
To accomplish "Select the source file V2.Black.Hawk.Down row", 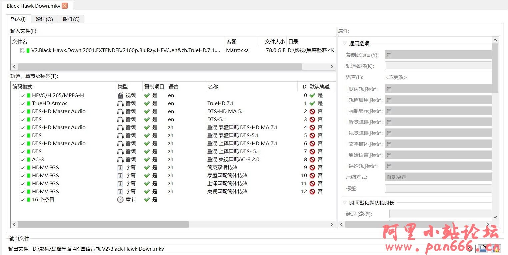I will (173, 50).
